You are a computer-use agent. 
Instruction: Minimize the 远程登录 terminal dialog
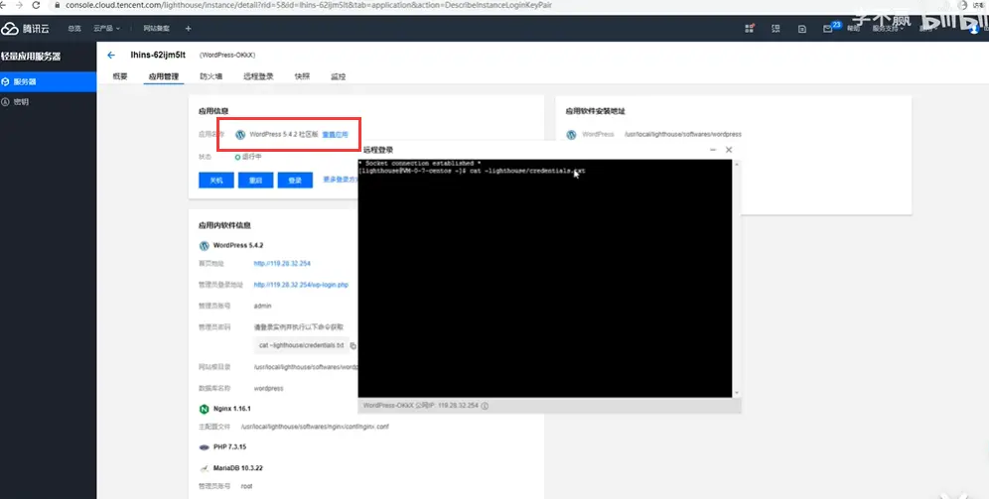point(713,150)
